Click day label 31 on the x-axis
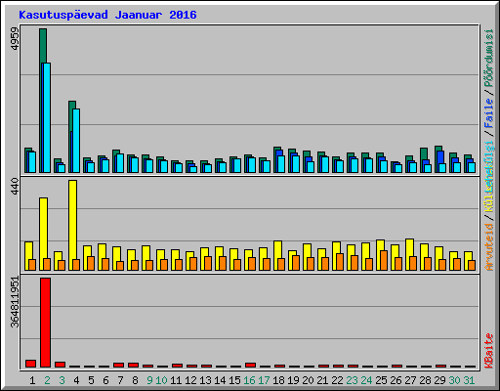This screenshot has width=500, height=391. tap(469, 380)
